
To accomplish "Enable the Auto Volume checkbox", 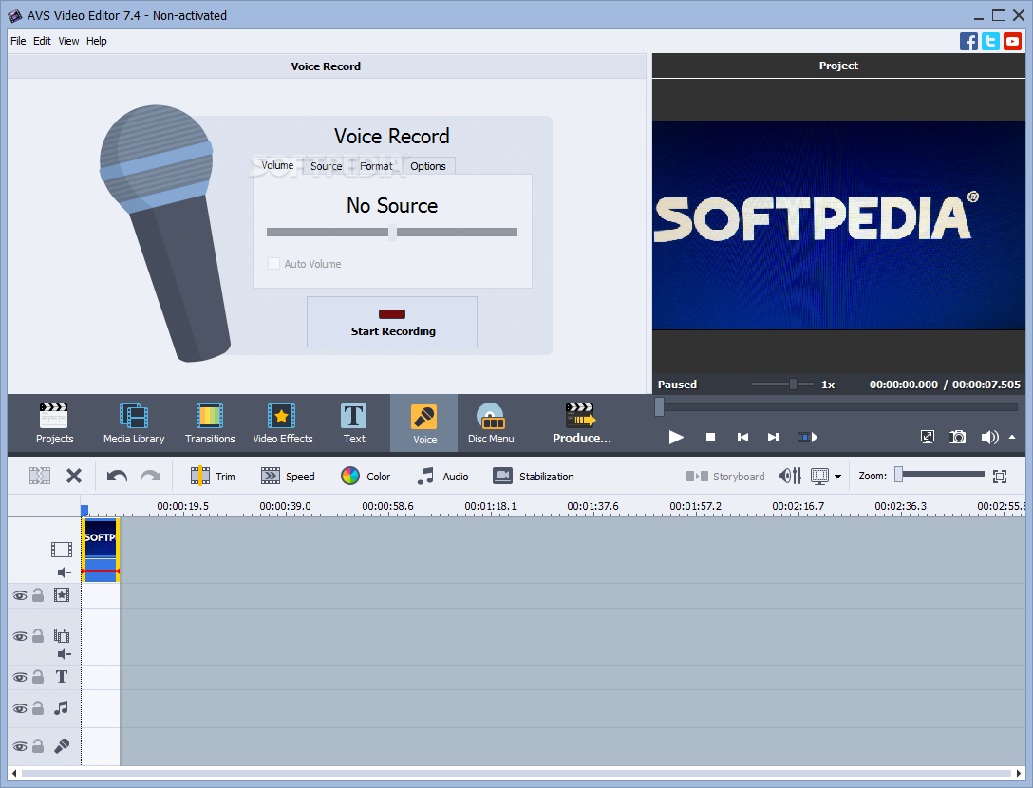I will 273,264.
